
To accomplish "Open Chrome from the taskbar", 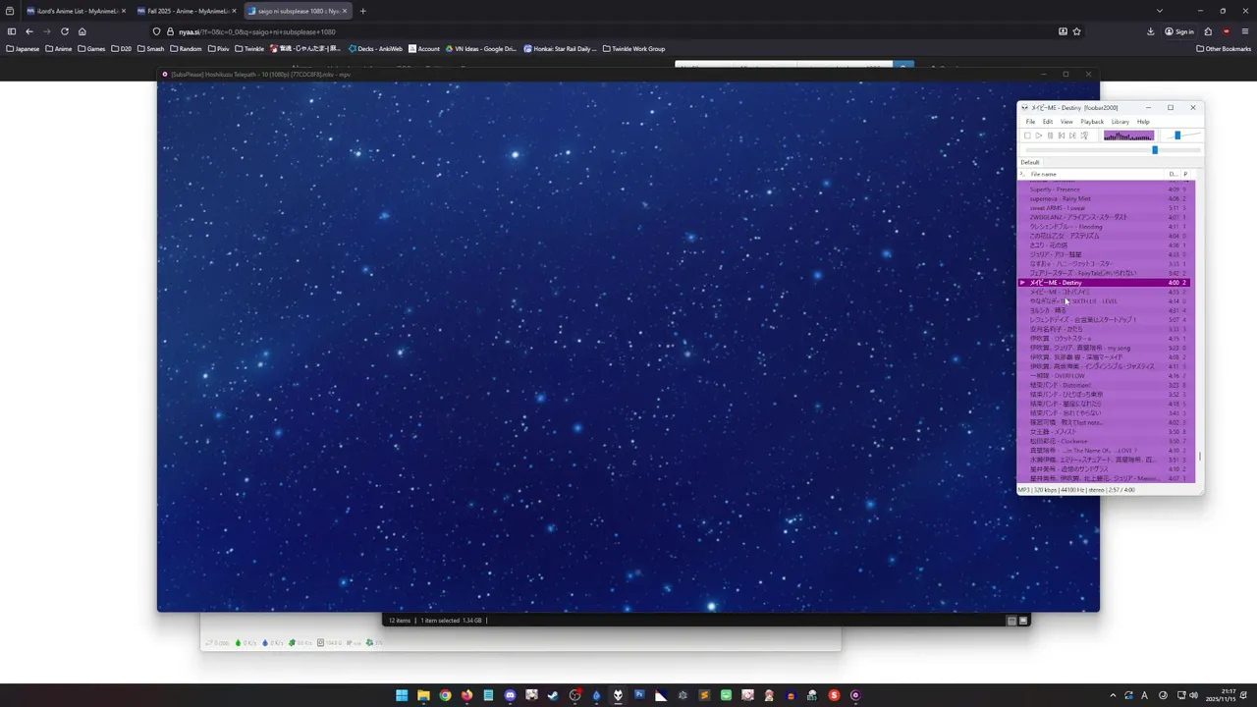I will coord(445,695).
